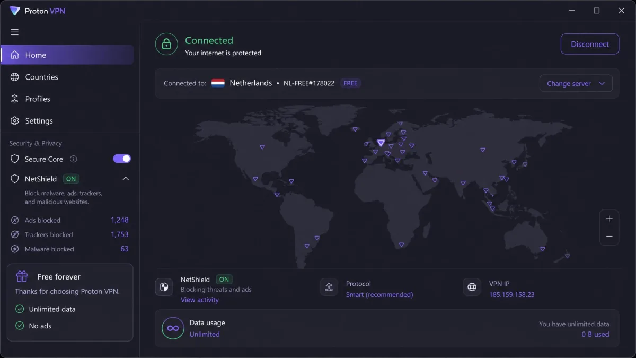Screen dimensions: 636x358
Task: Click "Blocking threats and ads" text
Action: [x=216, y=290]
